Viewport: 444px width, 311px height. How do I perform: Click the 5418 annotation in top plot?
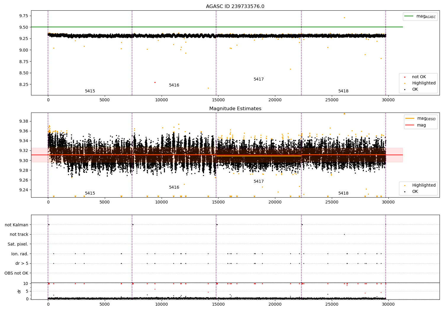(x=343, y=91)
